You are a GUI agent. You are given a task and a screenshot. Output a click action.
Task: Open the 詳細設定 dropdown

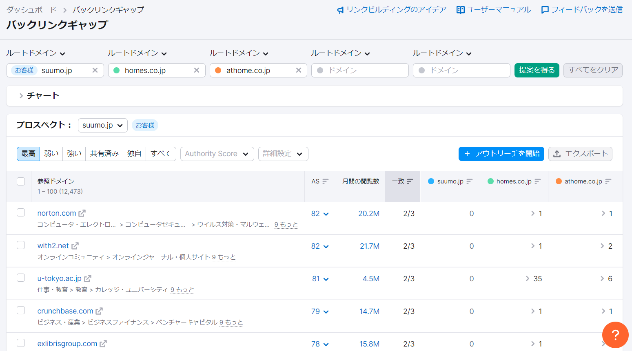283,154
